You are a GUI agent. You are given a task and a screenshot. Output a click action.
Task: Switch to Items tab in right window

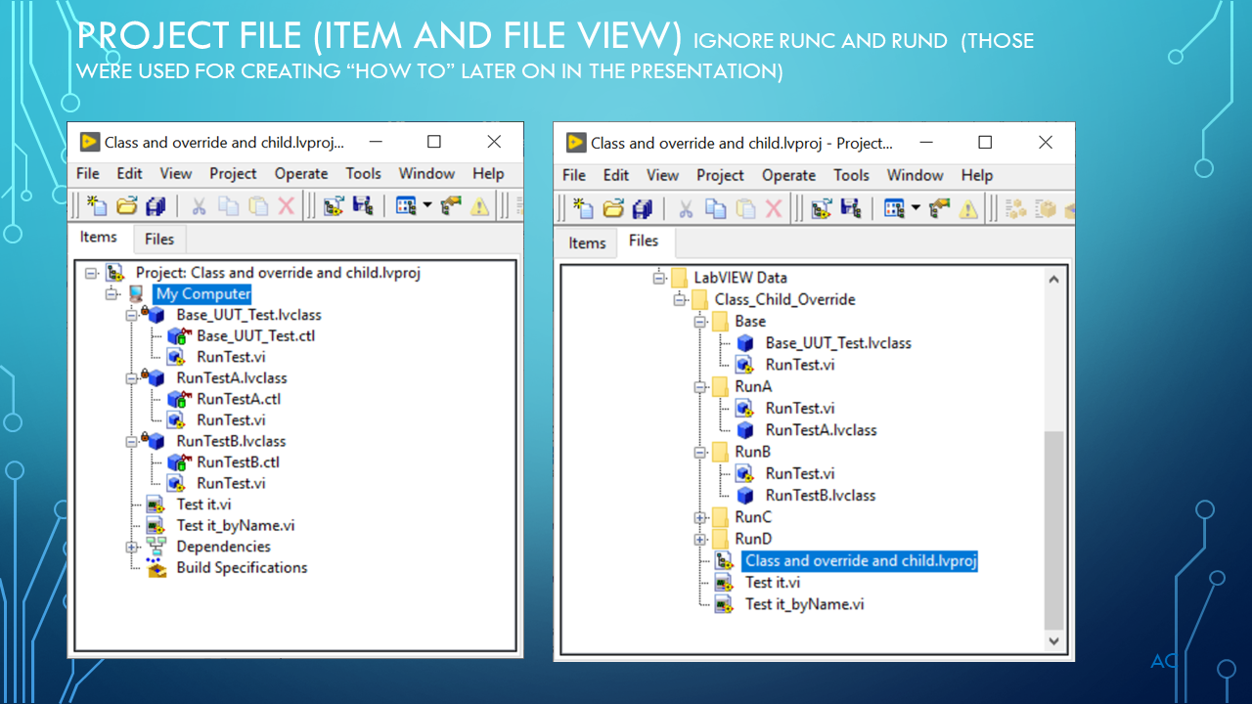point(587,243)
